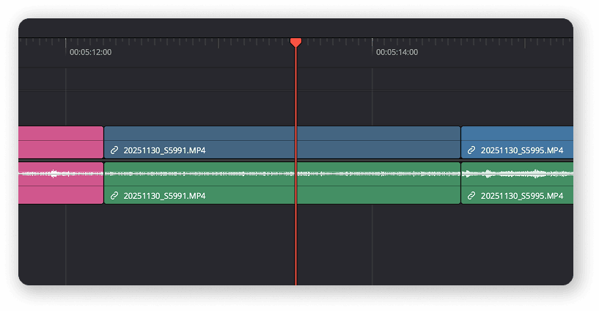Select the blue video clip 20251130_S5995.MP4
Viewport: 599px width, 311px height.
tap(517, 142)
